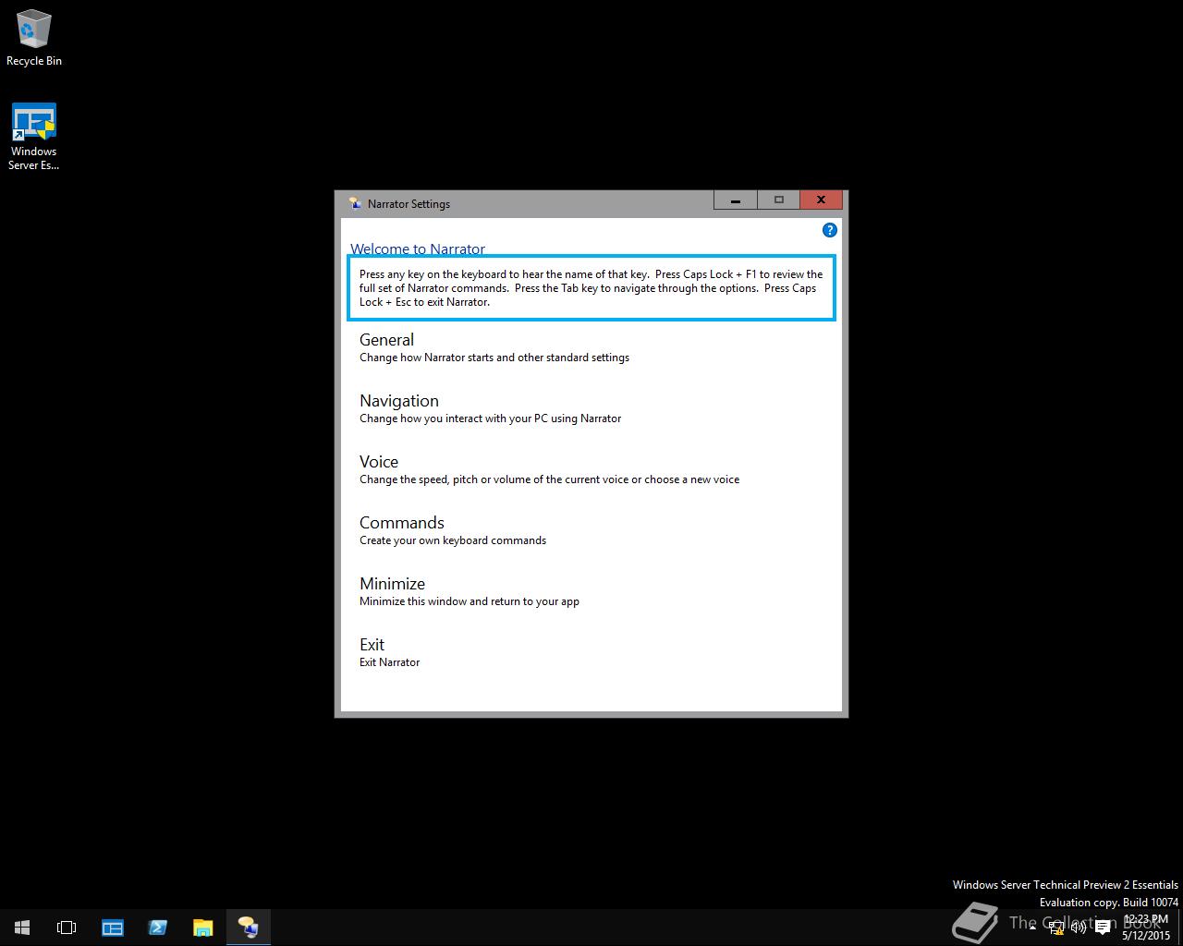Click 'Change the speed, pitch or volume' text

tap(549, 479)
